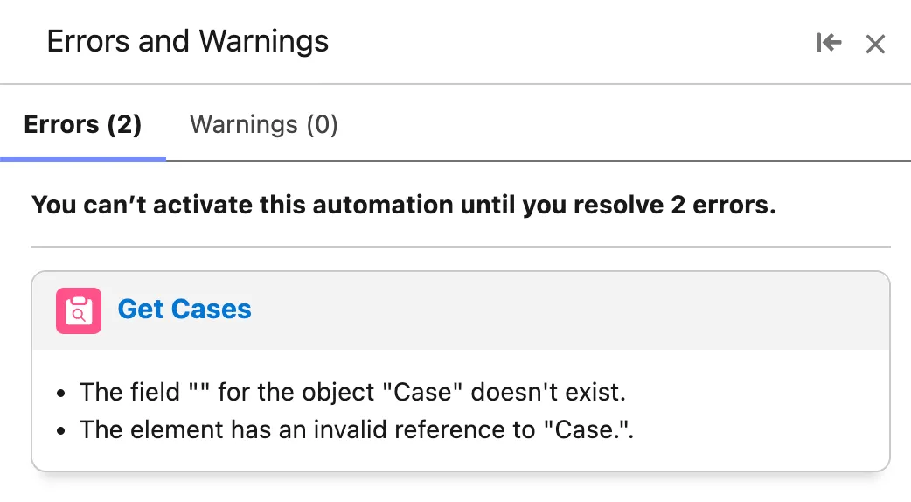911x502 pixels.
Task: Click the blue underline beneath Errors tab
Action: point(83,159)
